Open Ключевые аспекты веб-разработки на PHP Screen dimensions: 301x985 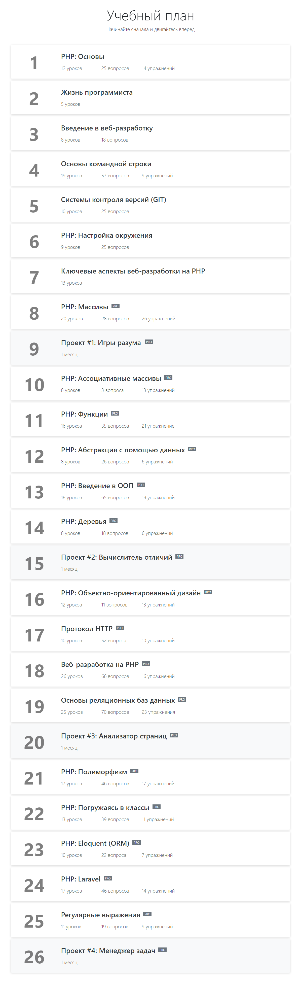(x=150, y=276)
